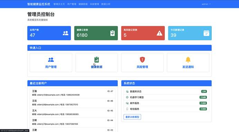
Task: Open 发送通知 via its bell icon
Action: point(188,59)
